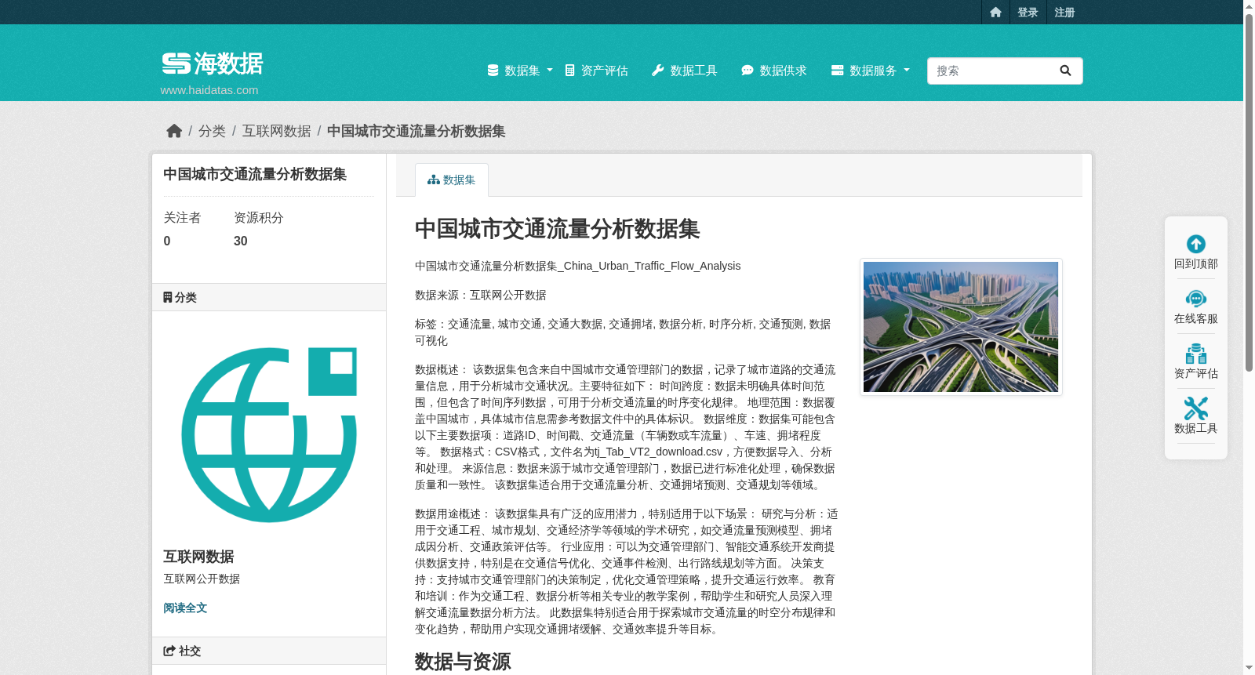The width and height of the screenshot is (1255, 675).
Task: Click the 数据与资源 section heading
Action: (463, 662)
